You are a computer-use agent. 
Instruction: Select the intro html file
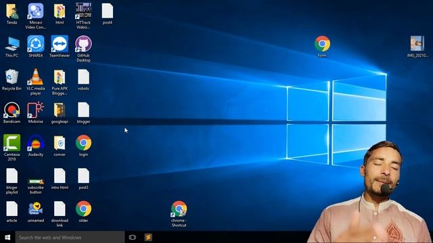(x=60, y=175)
